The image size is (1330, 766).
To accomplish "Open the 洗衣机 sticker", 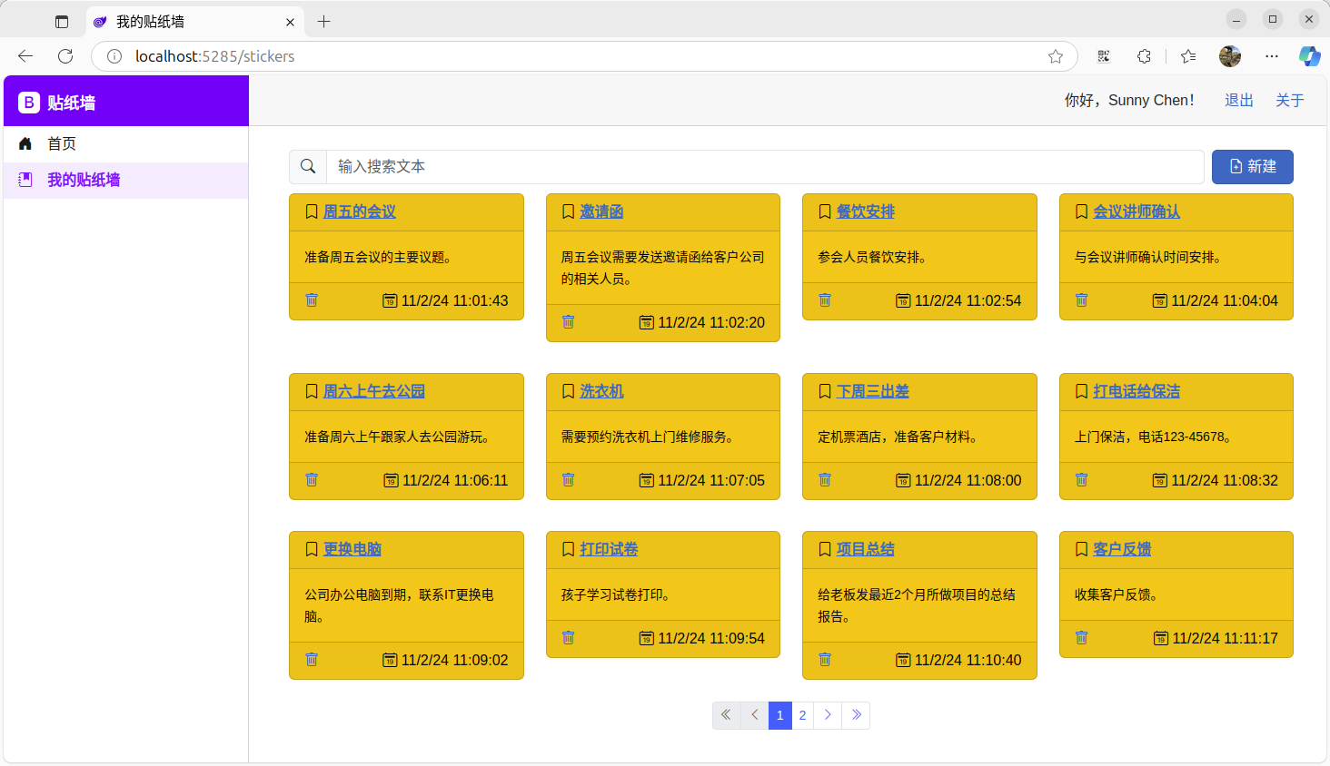I will 602,390.
